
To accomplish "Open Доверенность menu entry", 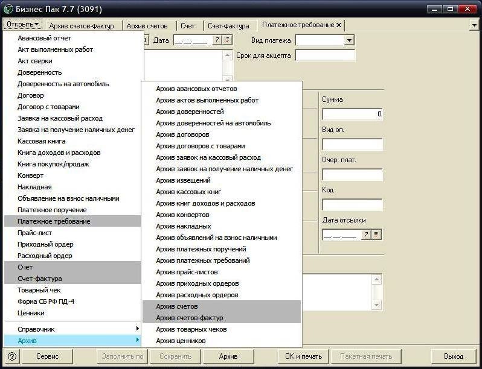I will [72, 72].
